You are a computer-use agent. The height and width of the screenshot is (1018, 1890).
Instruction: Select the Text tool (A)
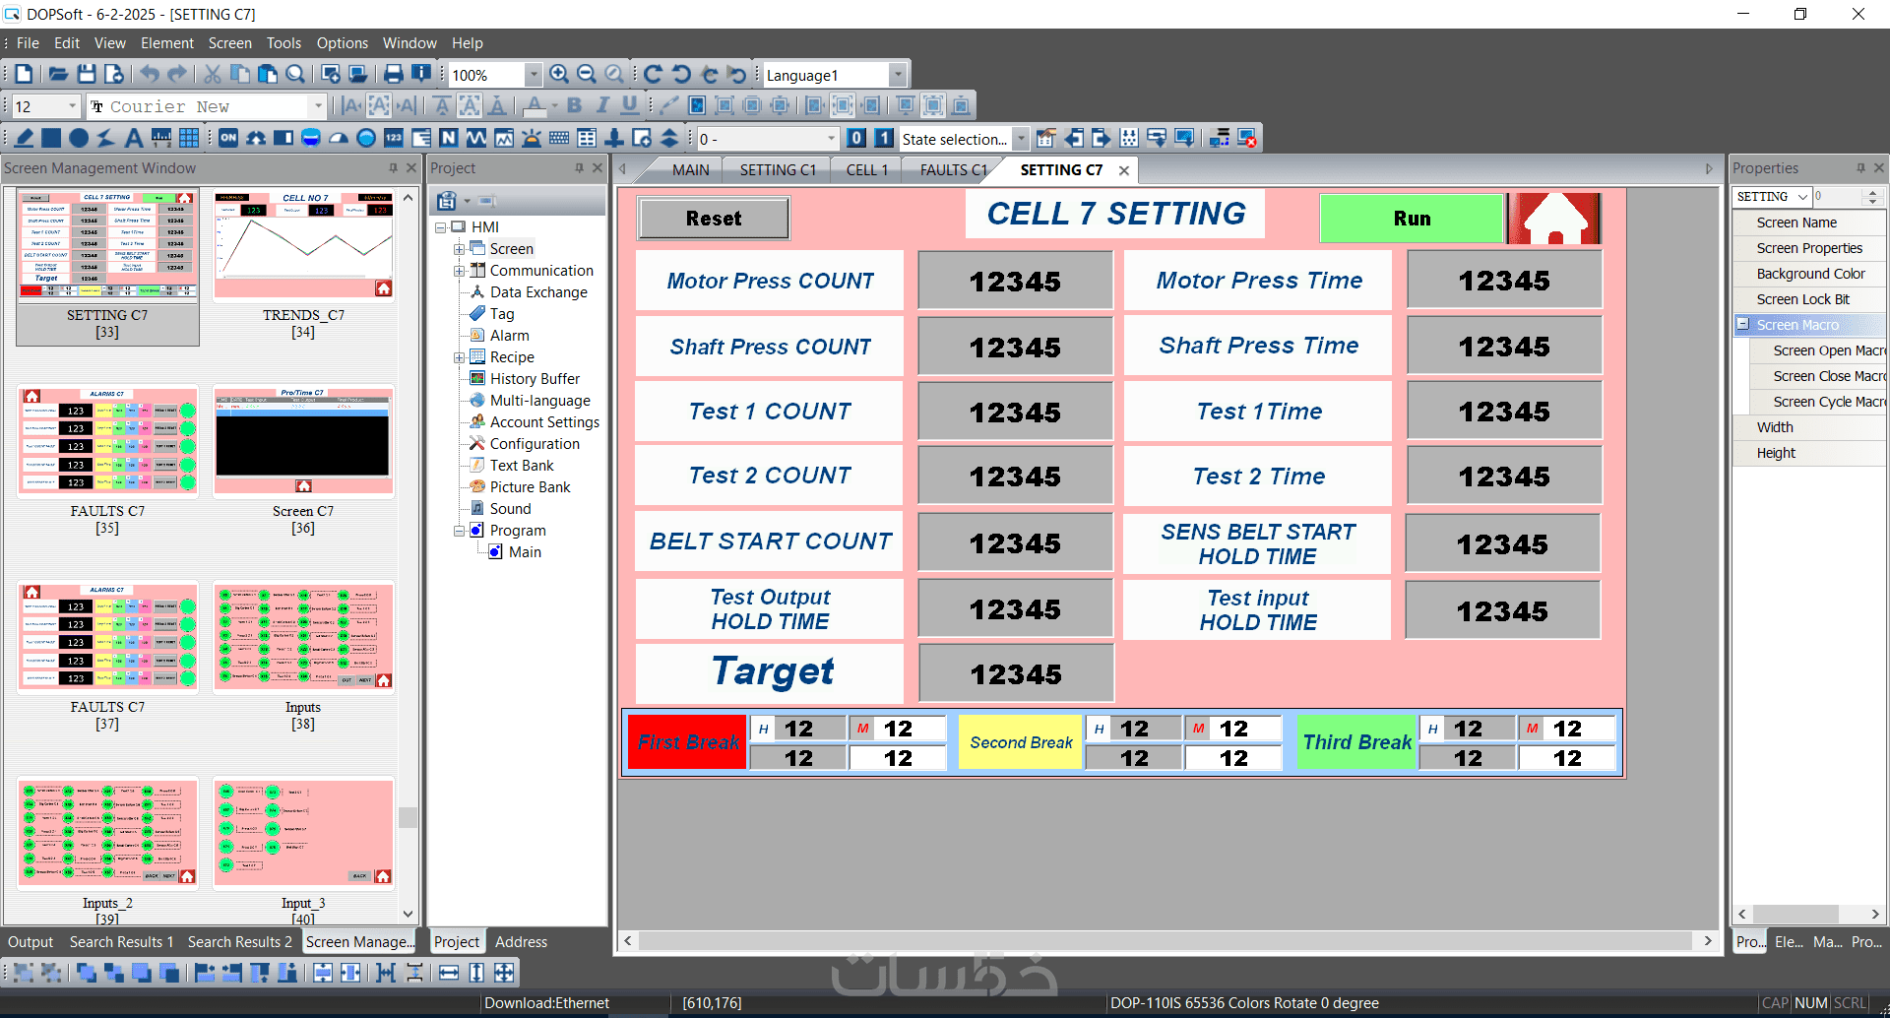(x=134, y=138)
